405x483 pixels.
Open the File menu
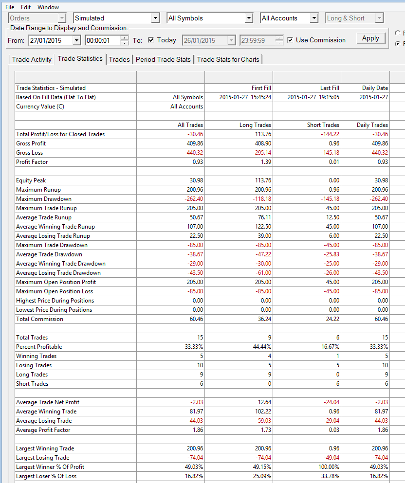[10, 7]
